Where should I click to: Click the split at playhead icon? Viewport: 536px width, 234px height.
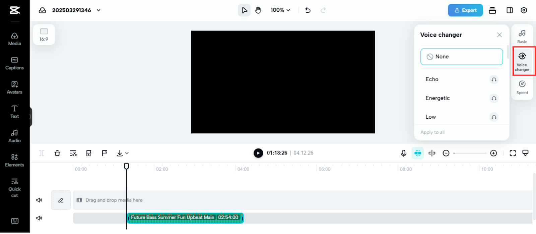pyautogui.click(x=432, y=153)
